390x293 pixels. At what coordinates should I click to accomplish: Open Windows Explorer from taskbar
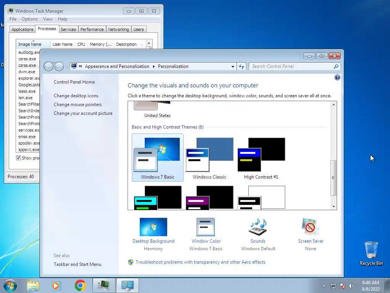point(33,285)
